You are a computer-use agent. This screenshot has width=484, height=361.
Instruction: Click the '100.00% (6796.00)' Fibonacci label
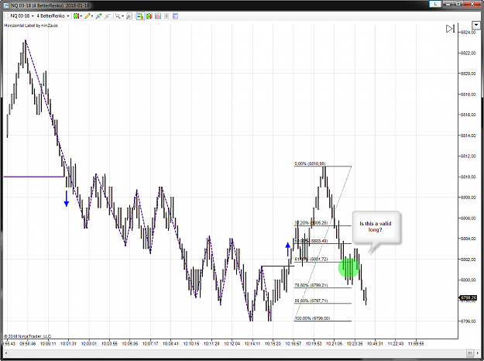[312, 318]
